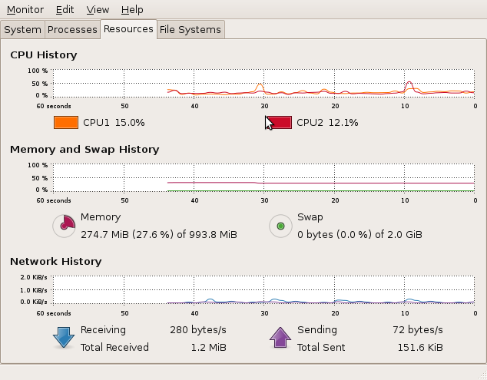Click the CPU History graph area
Image resolution: width=487 pixels, height=380 pixels.
click(x=263, y=83)
